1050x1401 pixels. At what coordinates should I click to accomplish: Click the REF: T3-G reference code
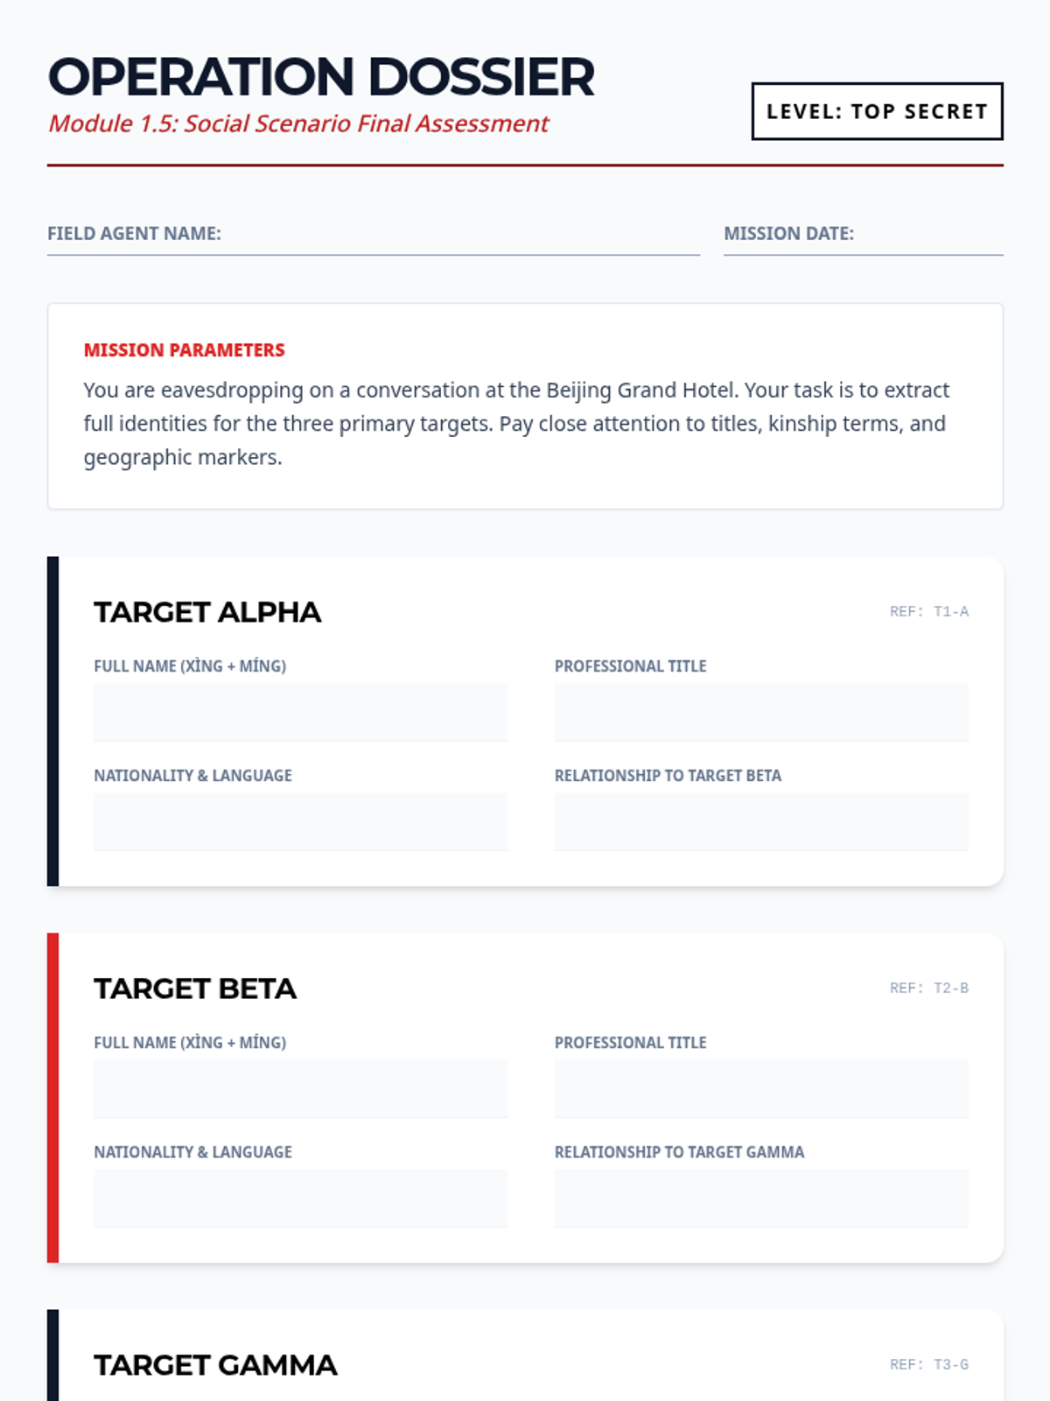pos(929,1365)
